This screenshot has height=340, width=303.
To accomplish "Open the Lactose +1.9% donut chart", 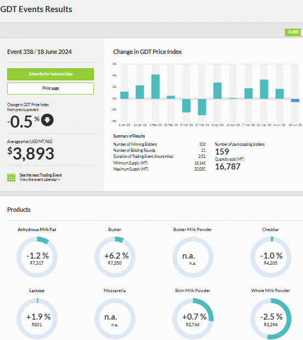I will pos(37,319).
